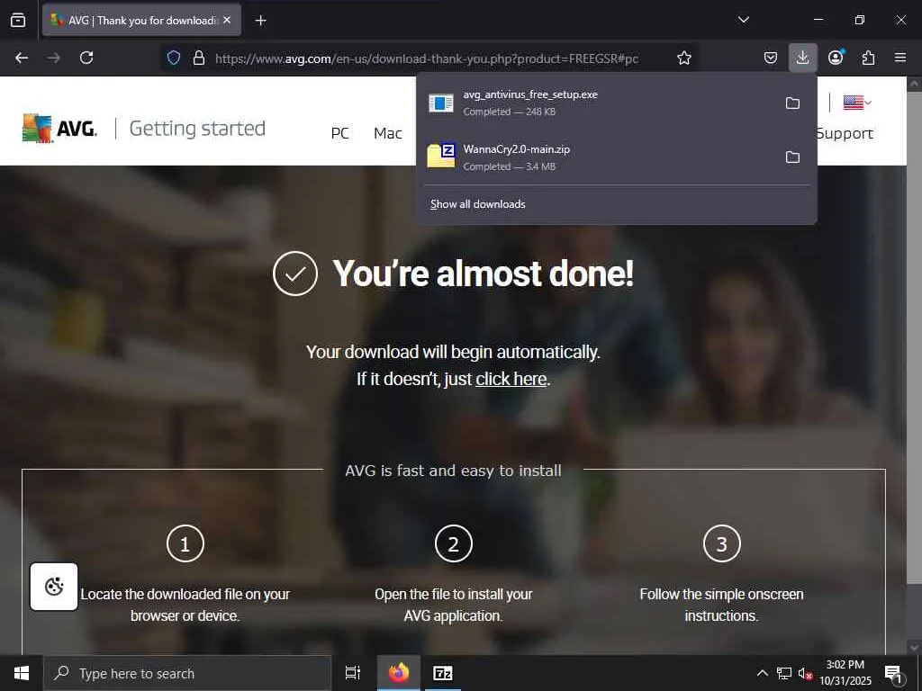Viewport: 922px width, 691px height.
Task: Click the 'Getting started' header text
Action: [197, 128]
